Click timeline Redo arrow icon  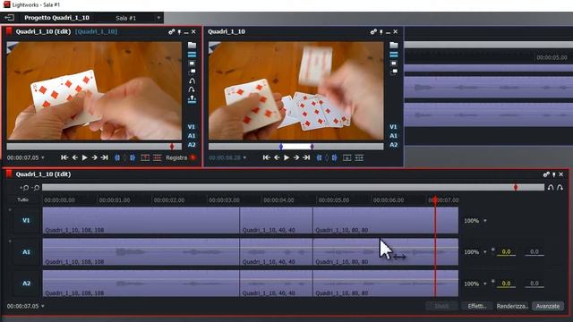(560, 188)
